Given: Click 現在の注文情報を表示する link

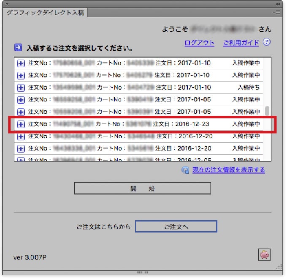Looking at the screenshot, I should tap(229, 170).
